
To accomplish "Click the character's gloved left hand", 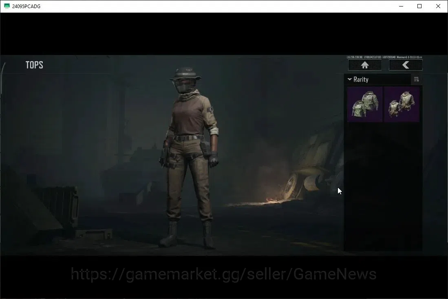I will tap(213, 159).
